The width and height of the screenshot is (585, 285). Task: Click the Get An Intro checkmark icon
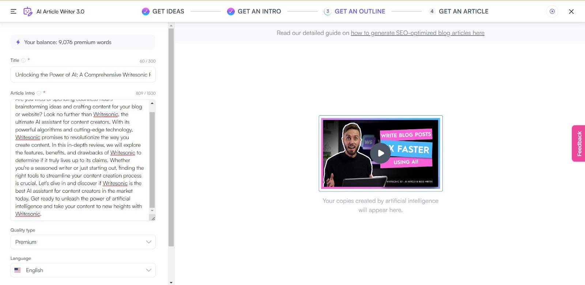231,11
